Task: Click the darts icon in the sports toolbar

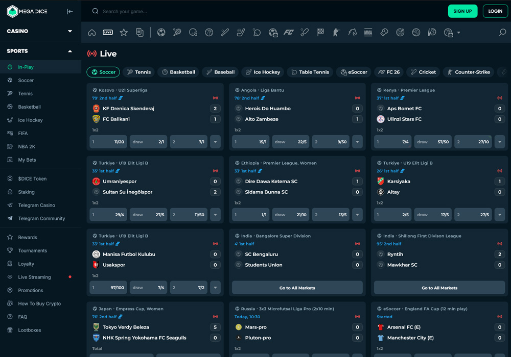Action: (399, 32)
